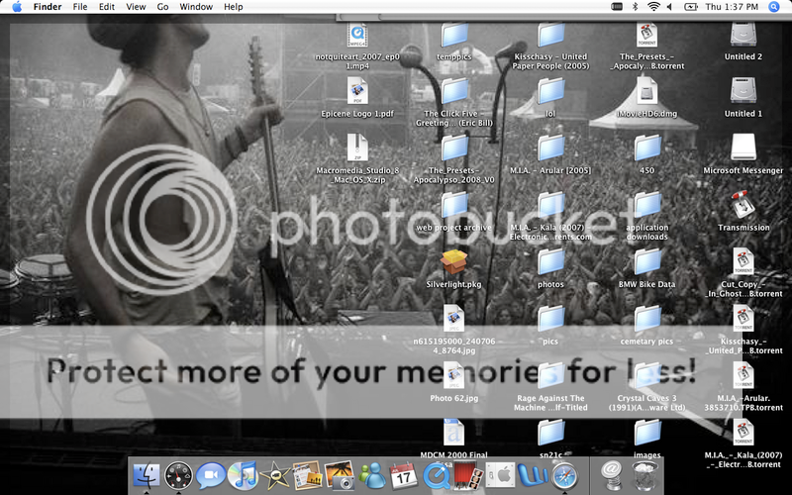792x495 pixels.
Task: Launch QuickTime Player from the Dock
Action: point(436,475)
